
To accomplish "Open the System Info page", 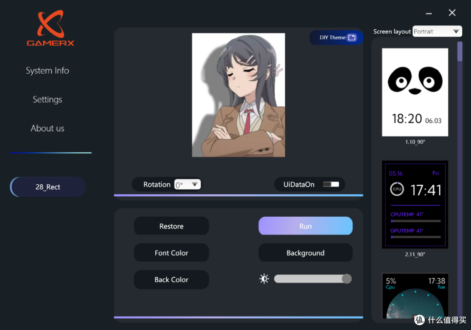I will pos(48,71).
